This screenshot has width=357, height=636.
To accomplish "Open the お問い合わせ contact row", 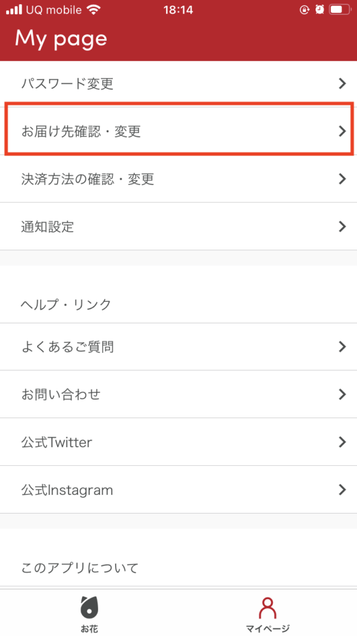I will [x=178, y=394].
